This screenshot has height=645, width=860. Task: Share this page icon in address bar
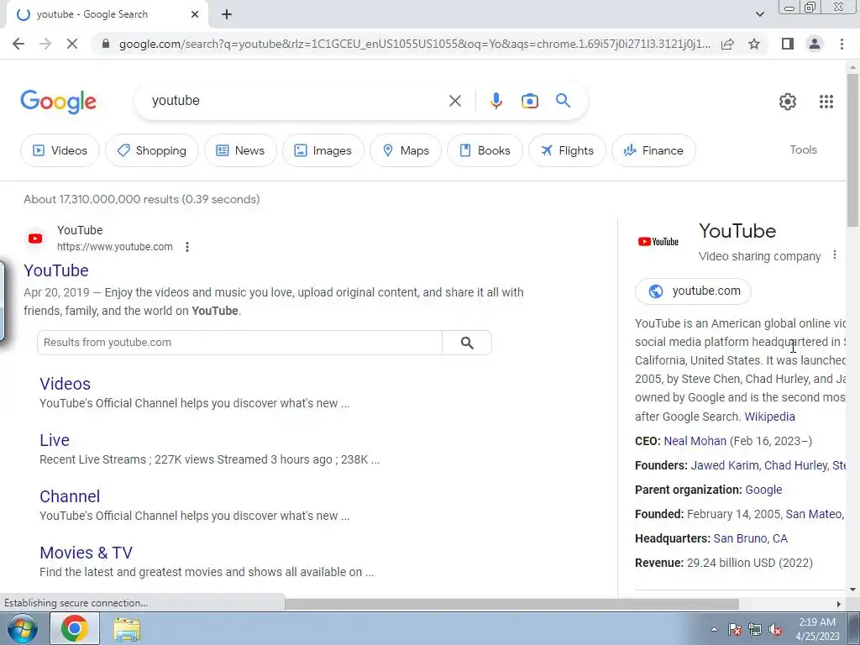[x=727, y=44]
